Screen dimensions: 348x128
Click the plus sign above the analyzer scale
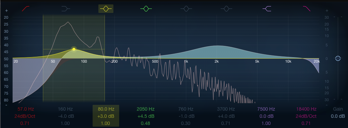6,11
